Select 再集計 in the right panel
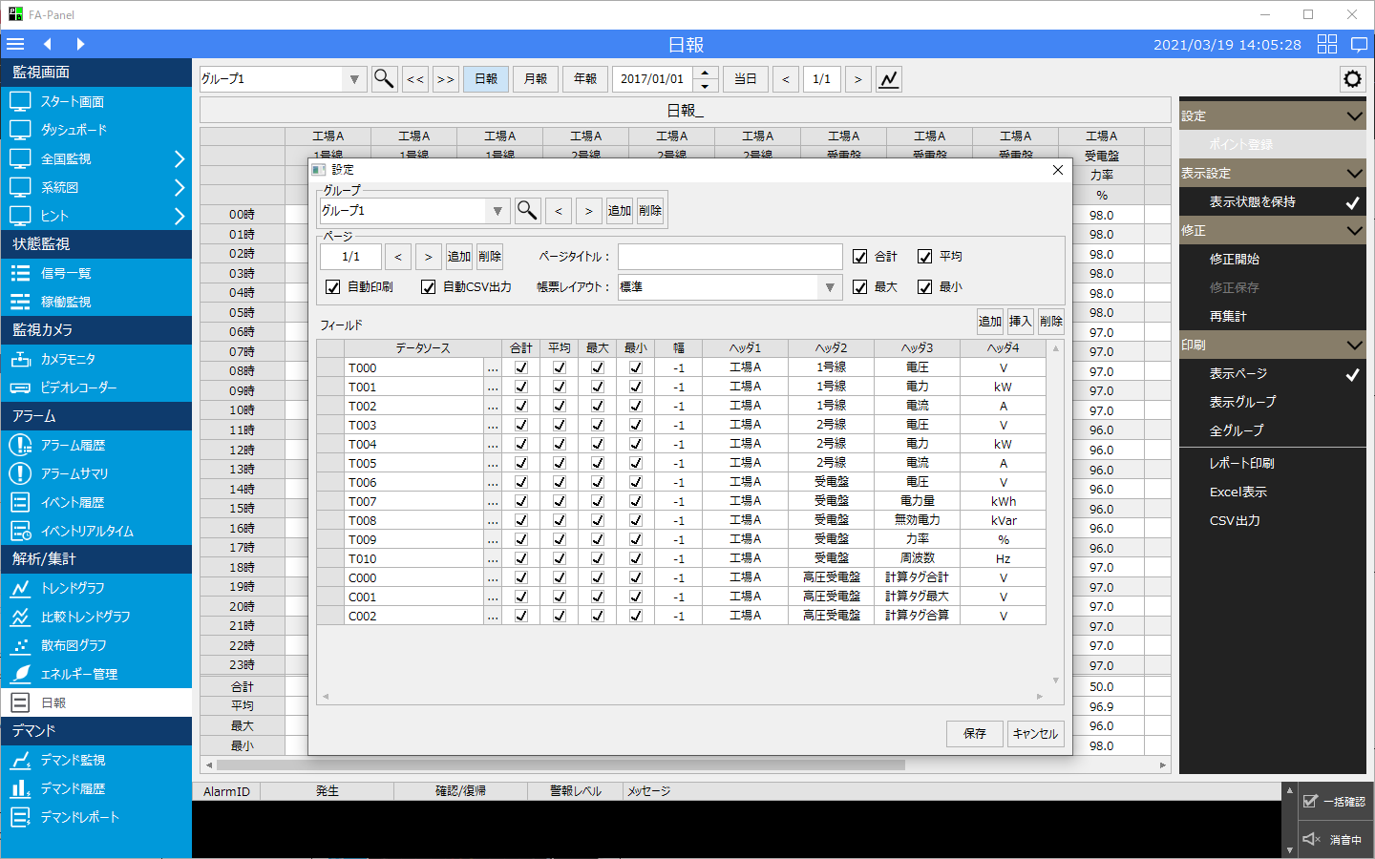The height and width of the screenshot is (859, 1375). coord(1273,316)
